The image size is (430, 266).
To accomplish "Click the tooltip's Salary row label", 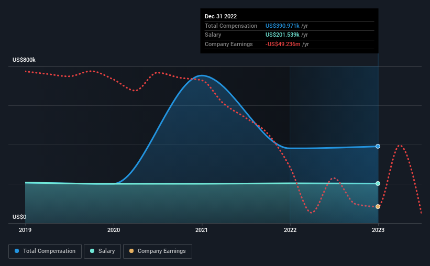I will (x=213, y=35).
